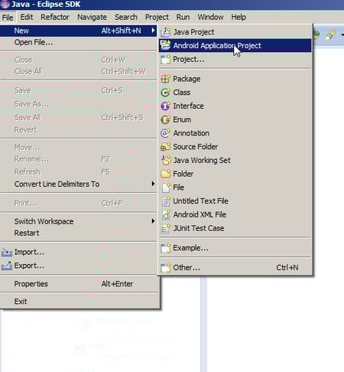Select Switch Workspace entry
The image size is (344, 372).
point(79,221)
